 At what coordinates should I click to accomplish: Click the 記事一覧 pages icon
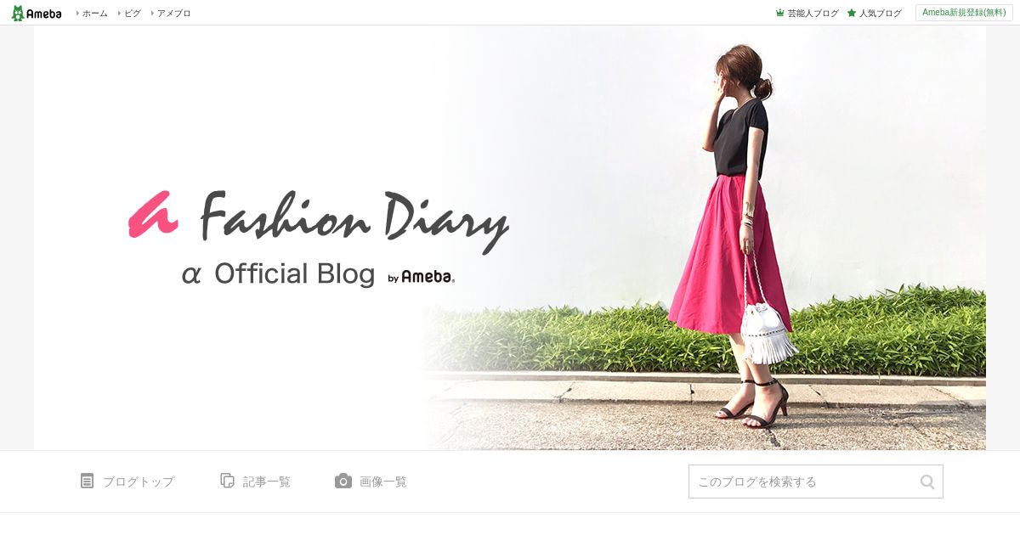227,481
